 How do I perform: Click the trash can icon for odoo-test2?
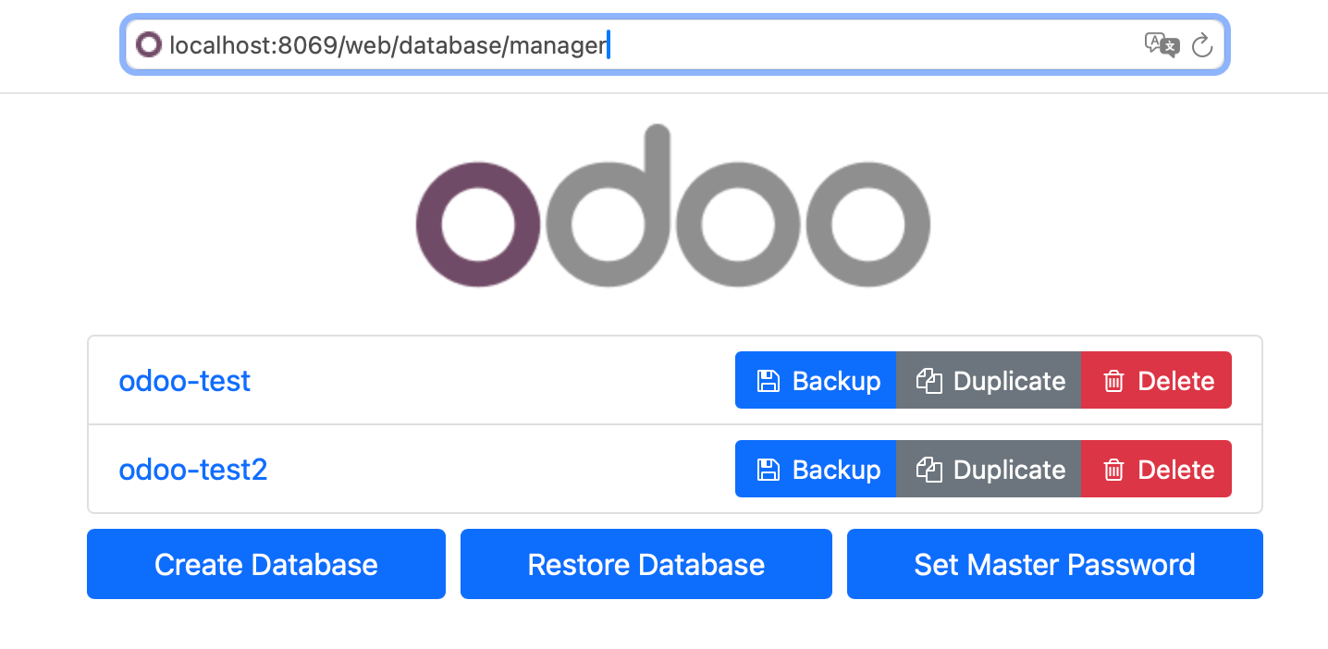(1113, 470)
